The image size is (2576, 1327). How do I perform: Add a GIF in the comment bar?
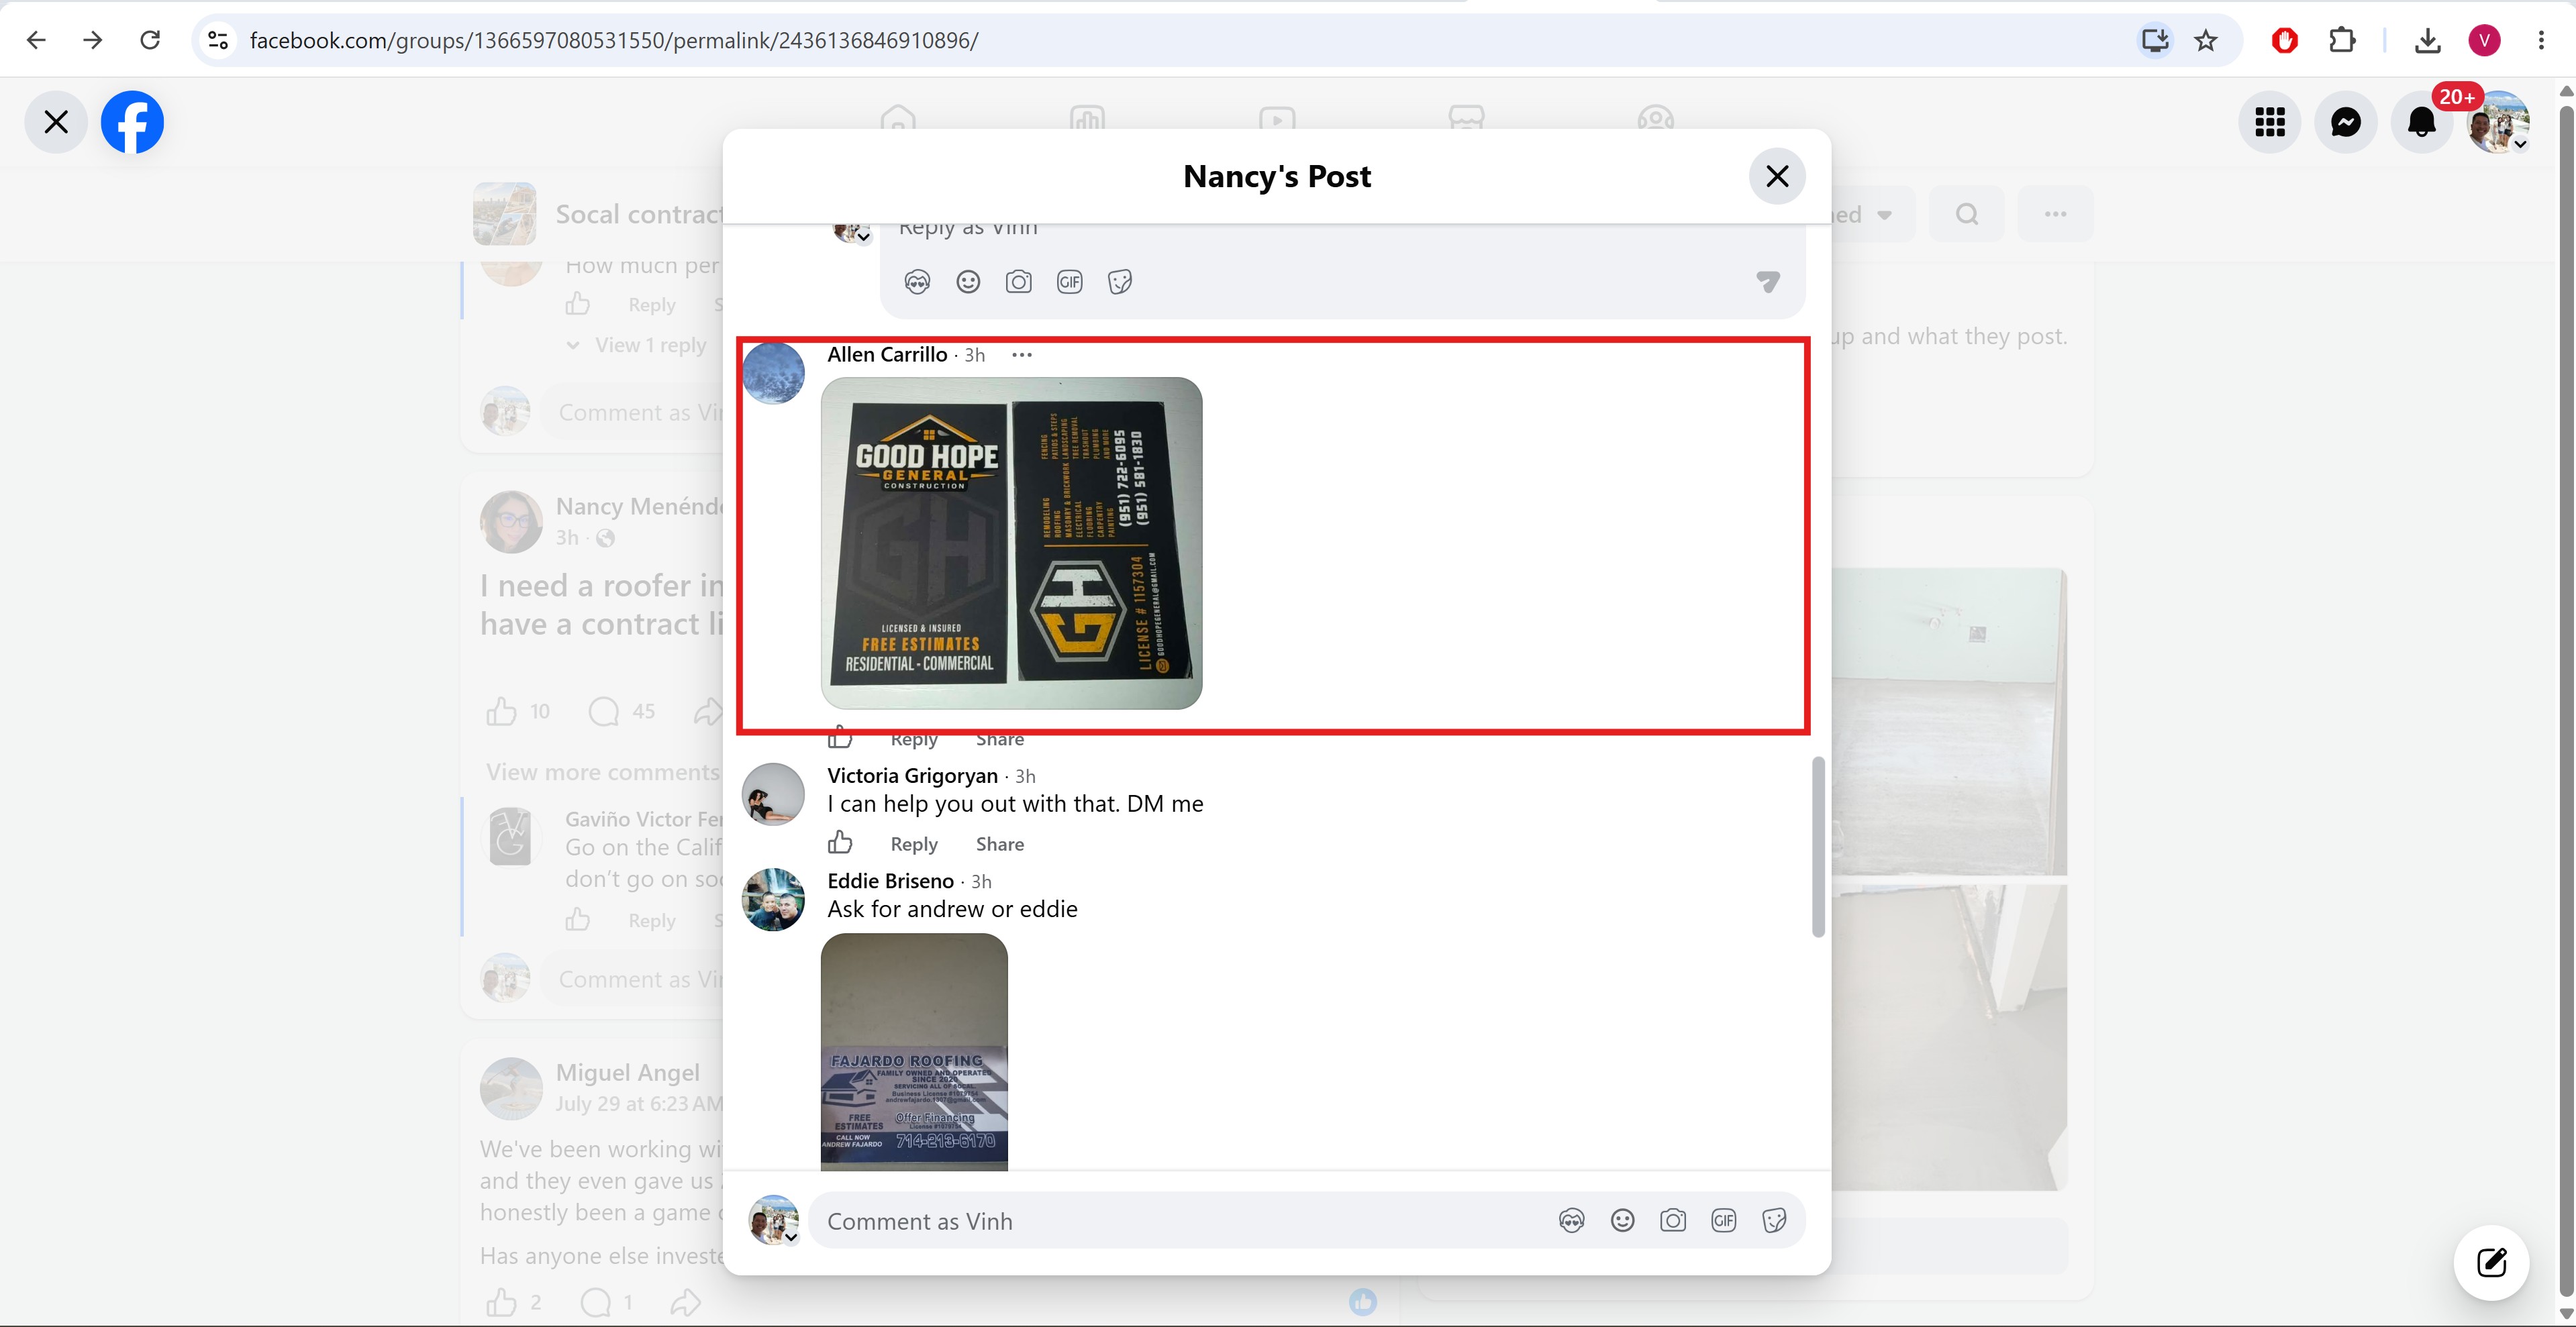(x=1724, y=1220)
